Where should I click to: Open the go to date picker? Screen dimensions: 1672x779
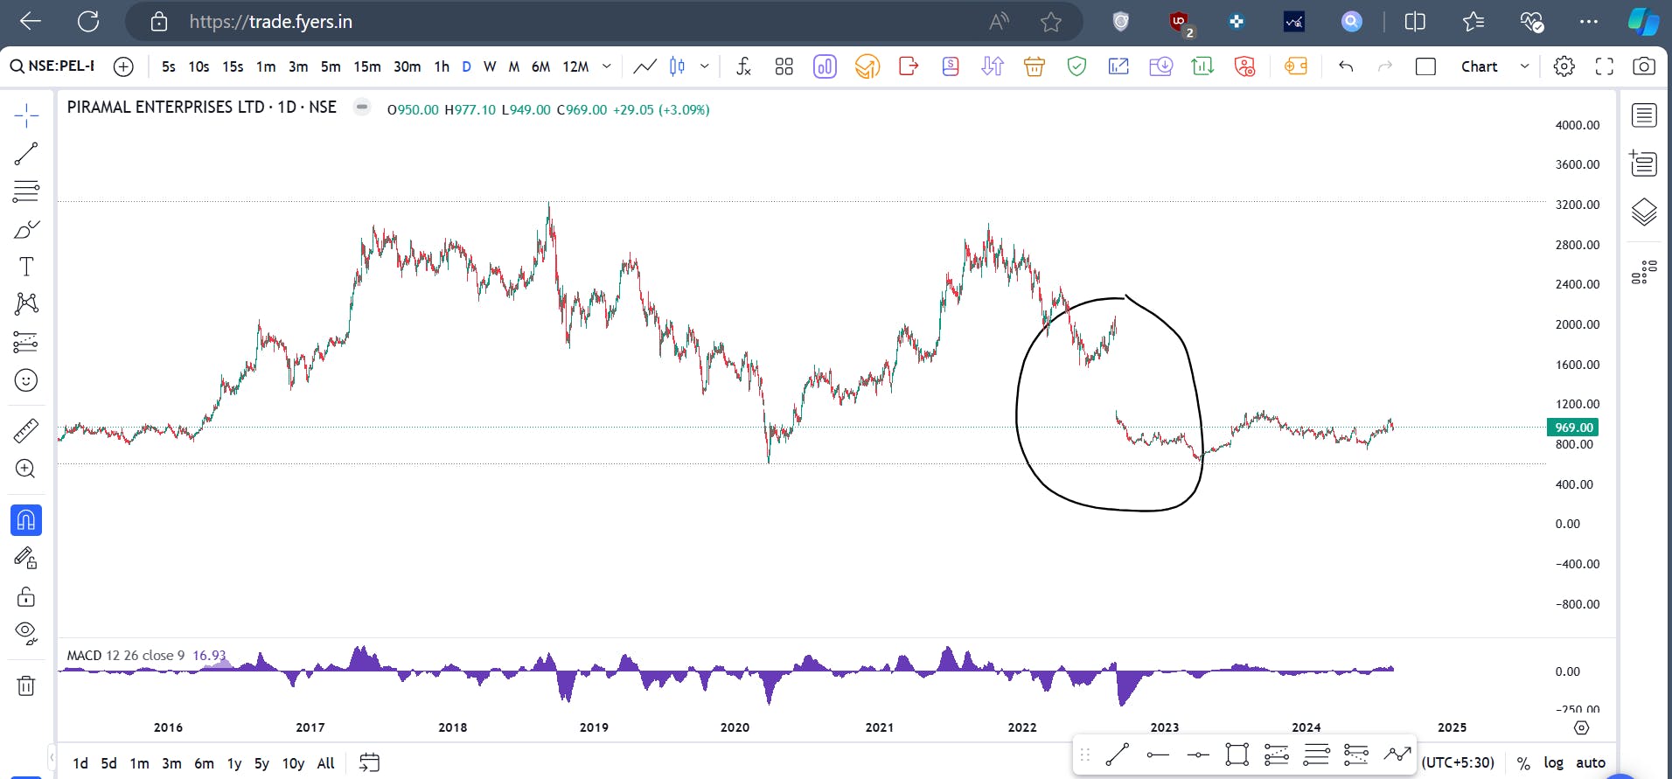370,762
